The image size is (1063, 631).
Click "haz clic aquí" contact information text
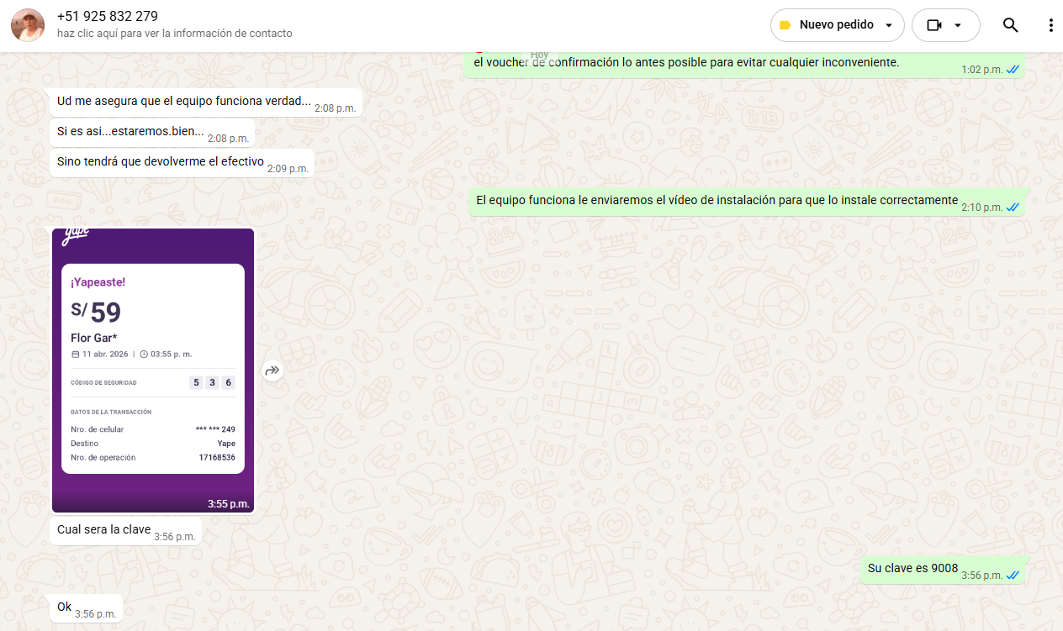point(175,34)
